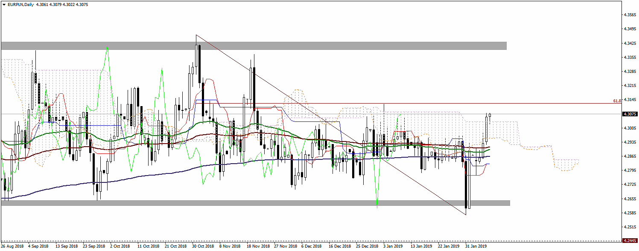Click the 13 Jan 2019 date label
This screenshot has width=639, height=251.
[421, 246]
